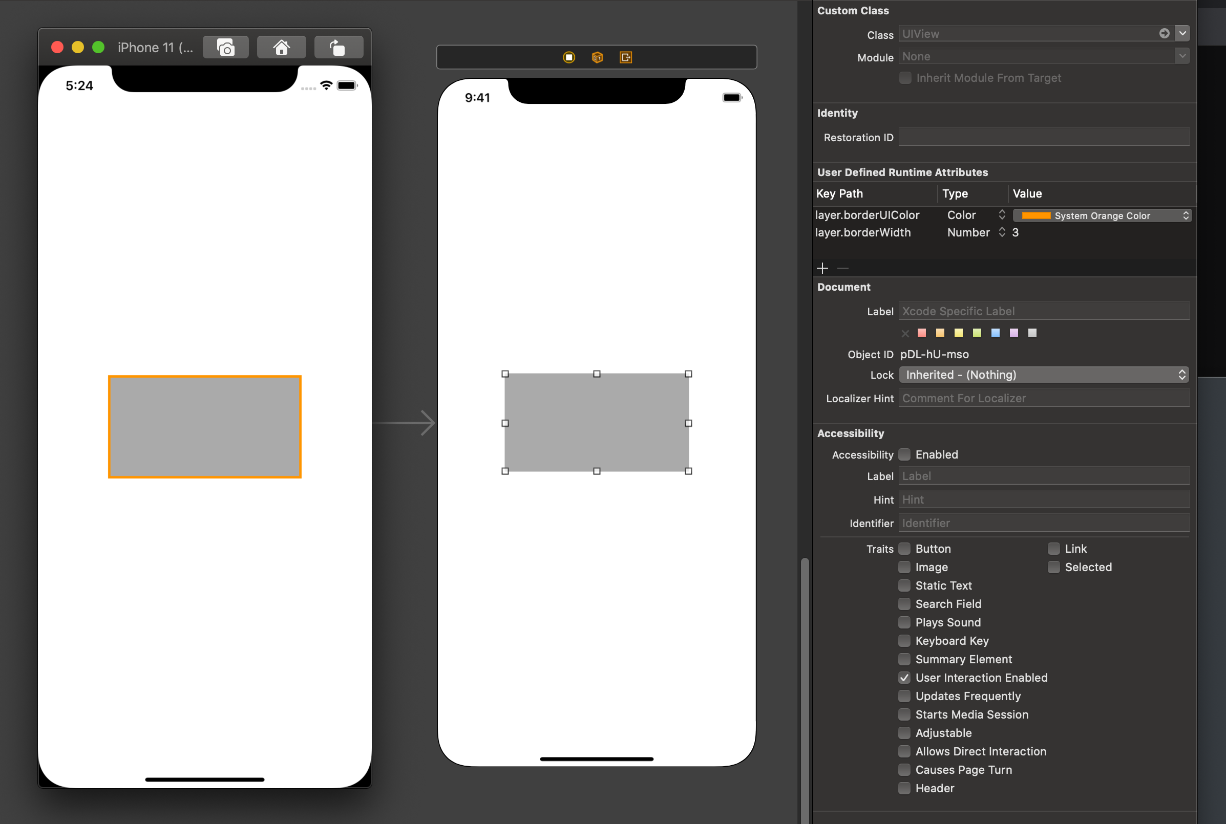This screenshot has width=1226, height=824.
Task: Pick the blue document label color swatch
Action: coord(995,333)
